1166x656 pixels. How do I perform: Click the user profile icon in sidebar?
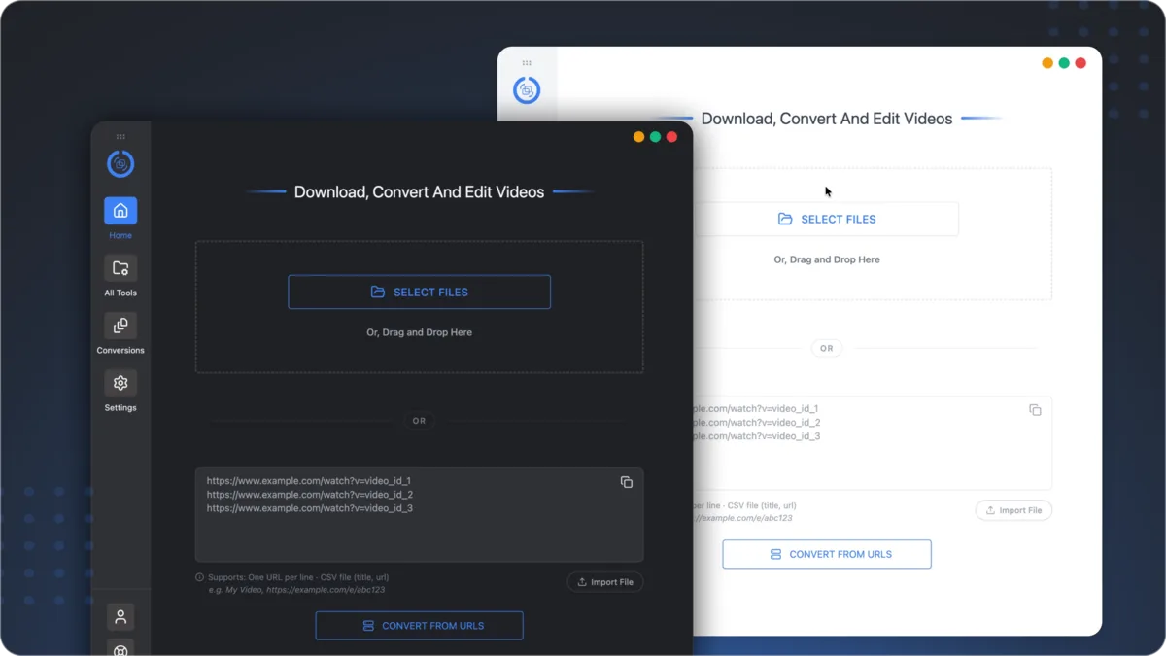point(120,616)
